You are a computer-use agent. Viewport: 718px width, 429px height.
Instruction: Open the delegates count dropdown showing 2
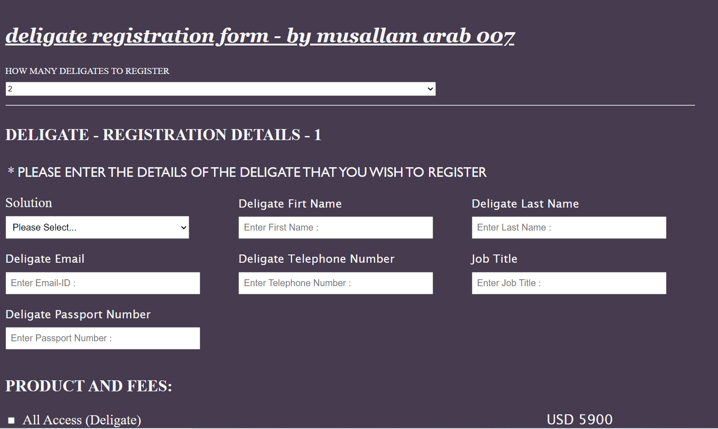click(x=220, y=89)
